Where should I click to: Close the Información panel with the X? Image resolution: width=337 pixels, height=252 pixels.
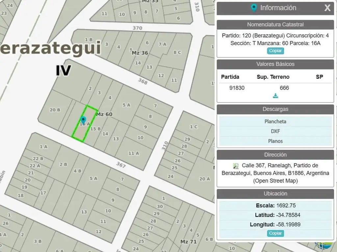[327, 8]
